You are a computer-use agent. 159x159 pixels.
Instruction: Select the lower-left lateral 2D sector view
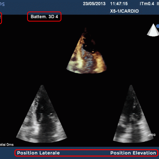click(41, 114)
